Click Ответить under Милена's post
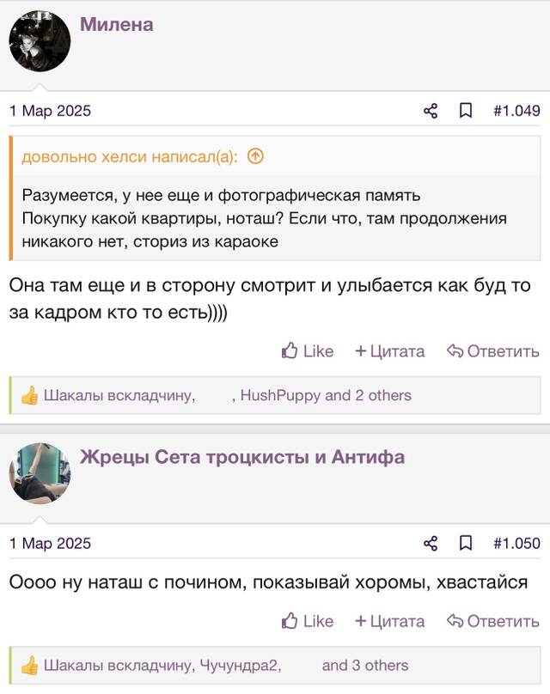 493,351
